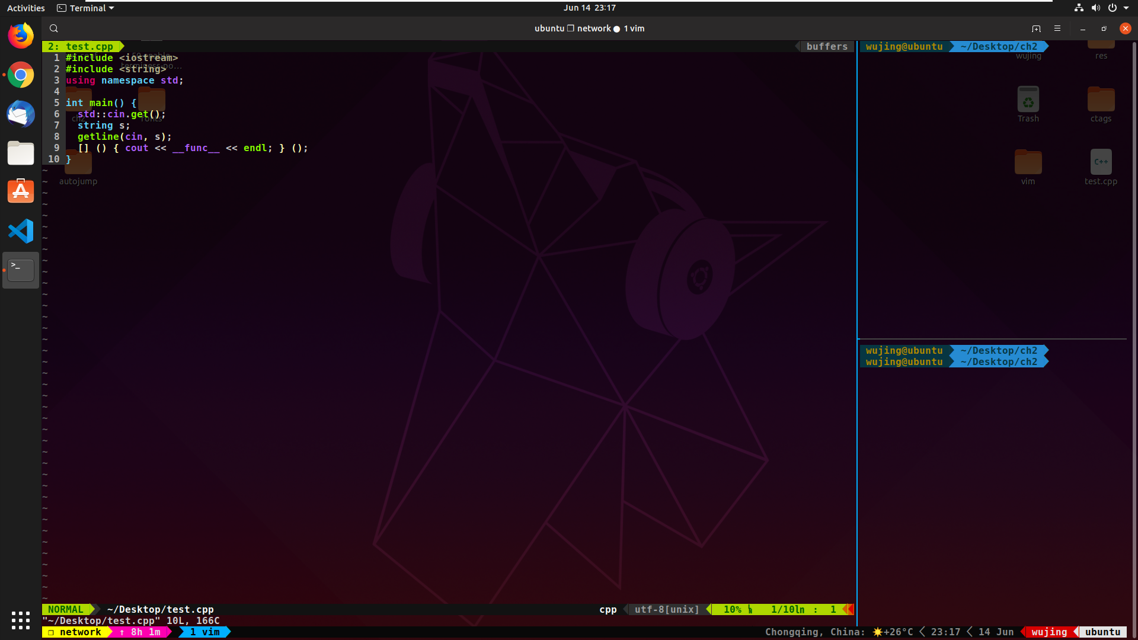Viewport: 1138px width, 640px height.
Task: Click wujing user segment in tmux bar
Action: pos(1049,632)
